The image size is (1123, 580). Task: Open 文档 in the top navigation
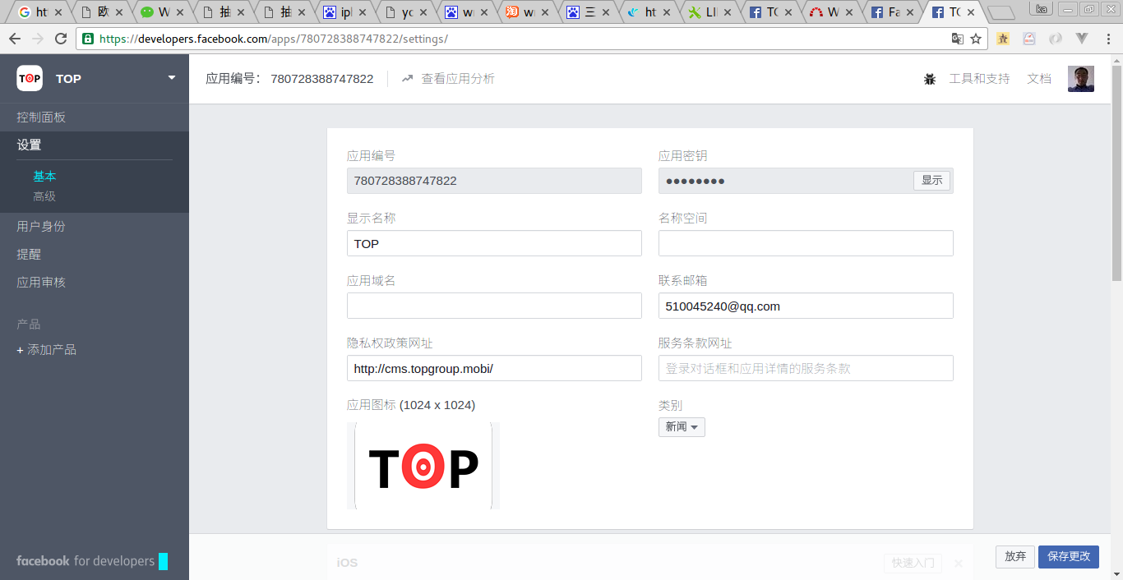(1038, 78)
